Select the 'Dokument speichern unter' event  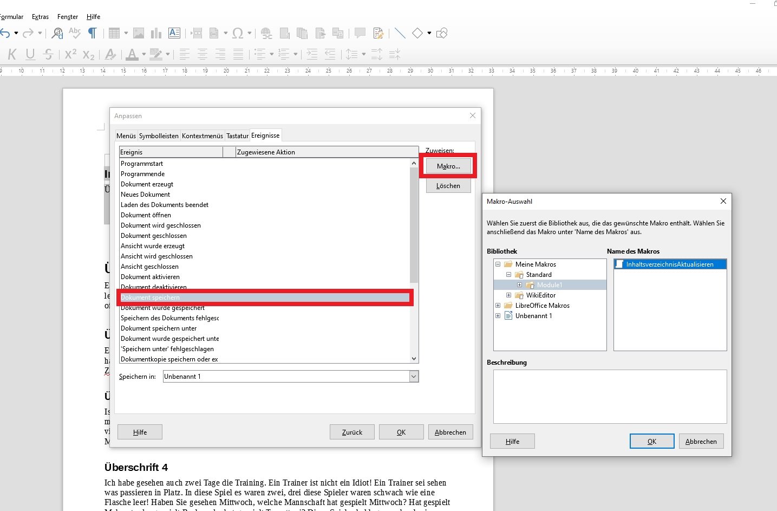(159, 328)
